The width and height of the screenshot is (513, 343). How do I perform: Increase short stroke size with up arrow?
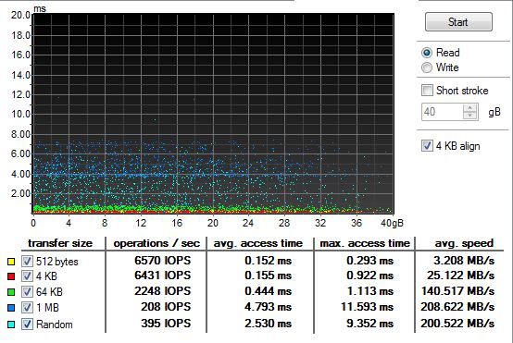470,108
